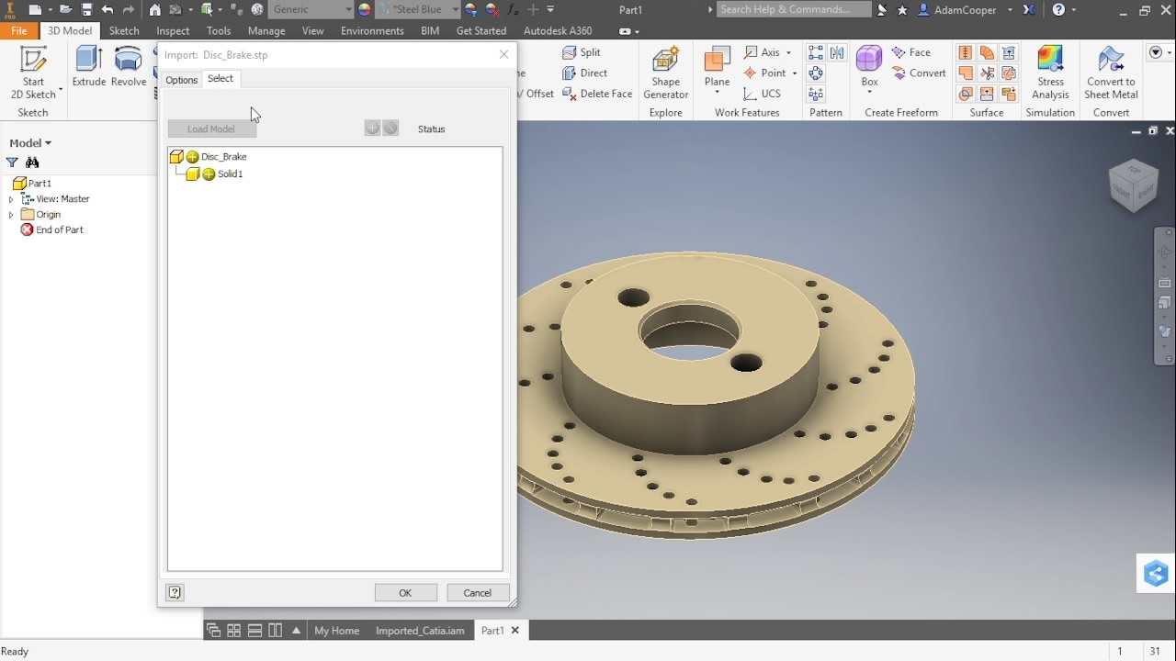Click the binoculars find icon
Screen dimensions: 1176x661
click(x=32, y=162)
